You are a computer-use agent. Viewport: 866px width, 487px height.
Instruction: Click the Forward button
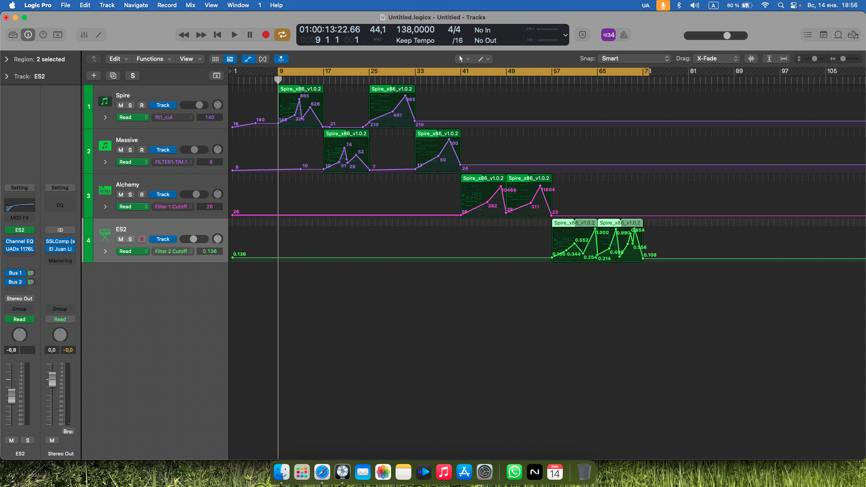click(201, 35)
